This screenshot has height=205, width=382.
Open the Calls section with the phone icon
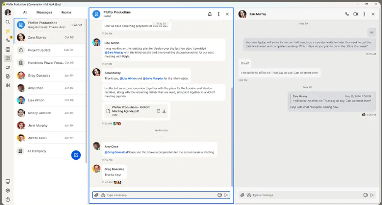[x=8, y=40]
